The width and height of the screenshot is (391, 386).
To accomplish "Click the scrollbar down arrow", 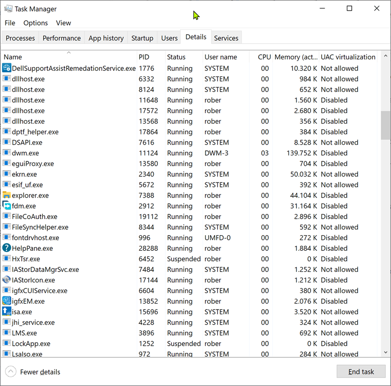I will tap(385, 352).
